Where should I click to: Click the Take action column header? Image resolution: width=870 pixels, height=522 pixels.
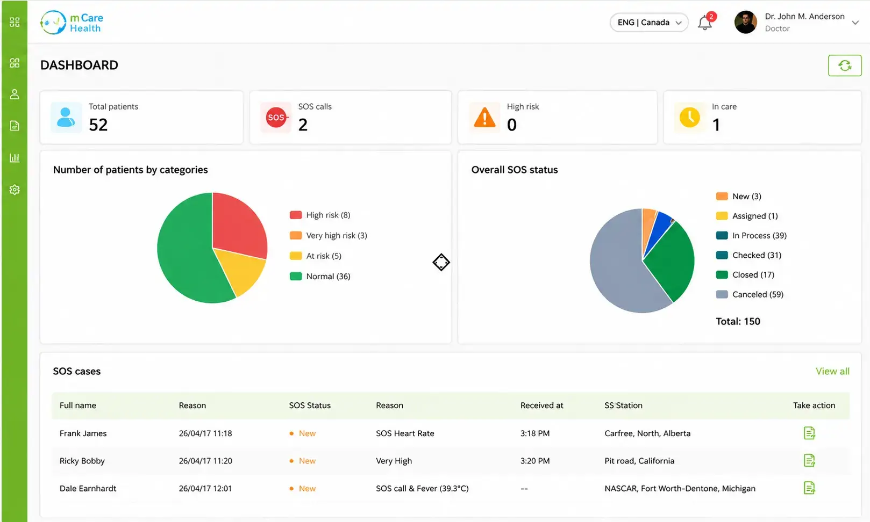(814, 405)
